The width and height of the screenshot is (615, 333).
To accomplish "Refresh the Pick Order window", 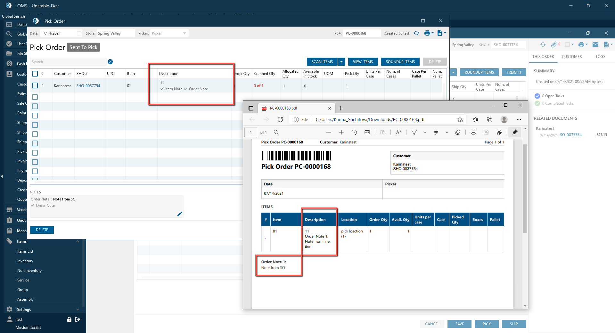I will [416, 33].
